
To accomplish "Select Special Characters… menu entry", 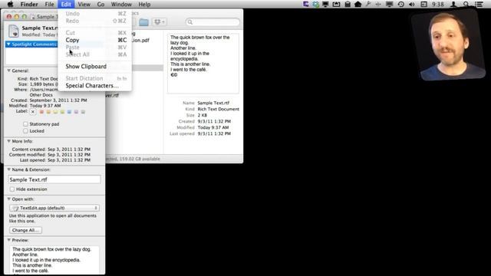I will [94, 85].
